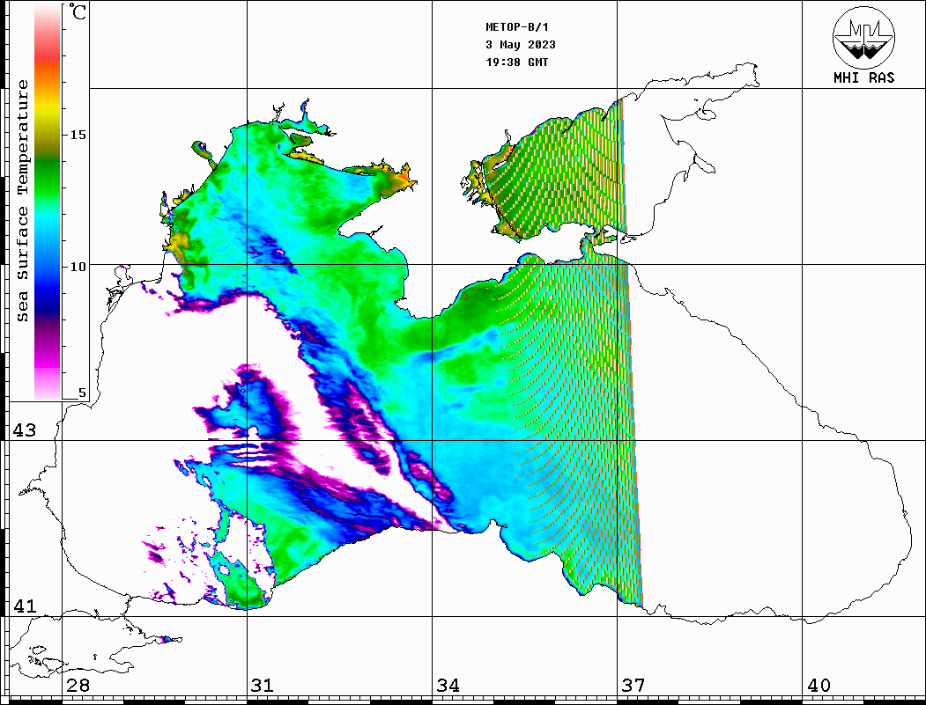Click the latitude label 43
The image size is (926, 705).
pyautogui.click(x=24, y=430)
